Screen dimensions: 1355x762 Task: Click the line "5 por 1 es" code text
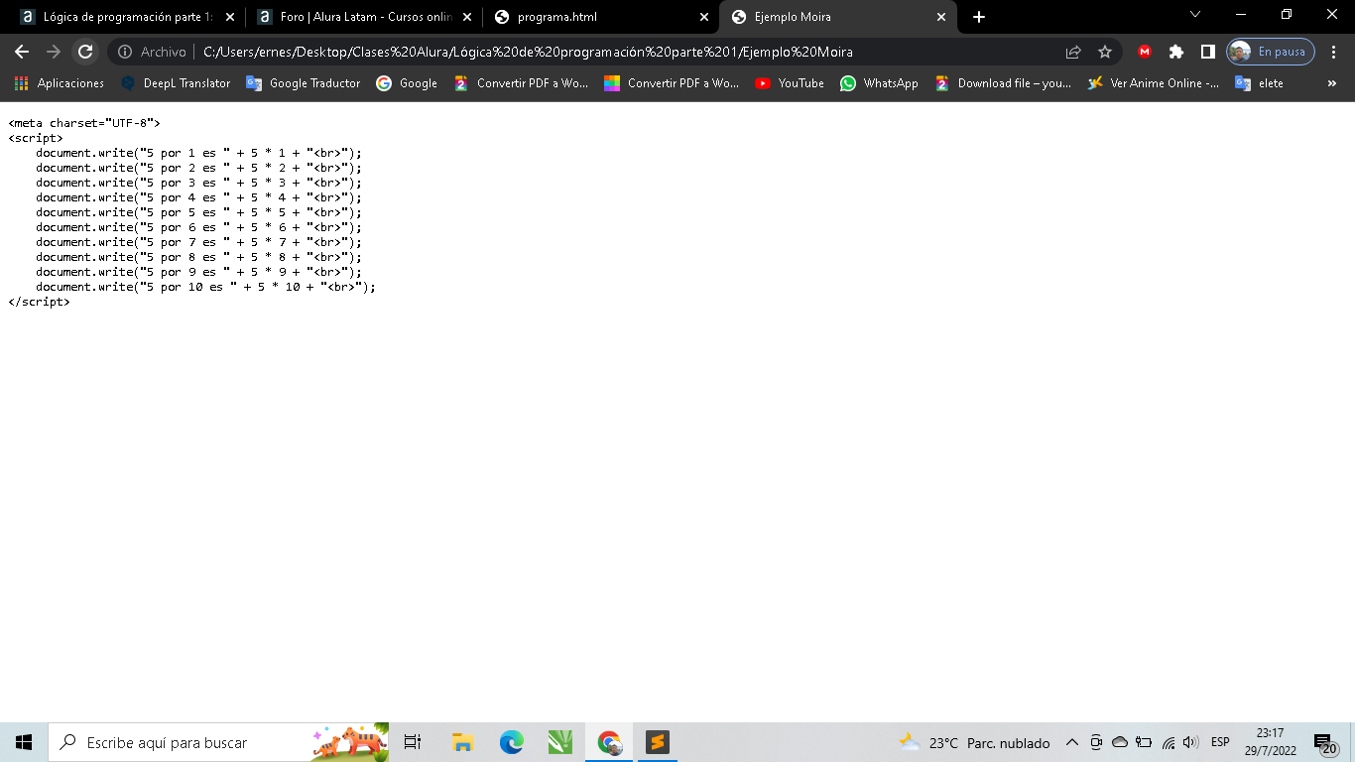[x=199, y=153]
